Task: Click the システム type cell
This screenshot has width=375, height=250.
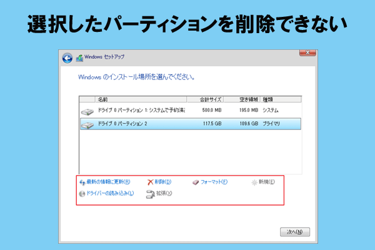Action: click(x=271, y=110)
